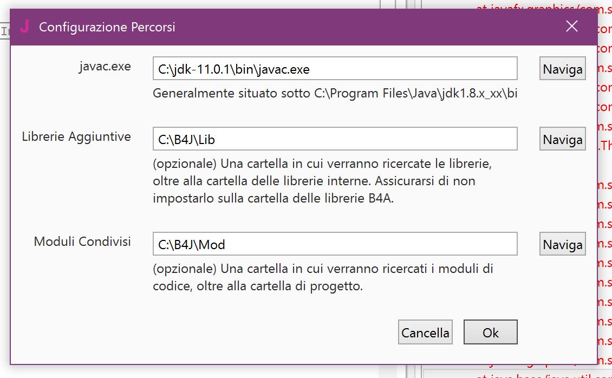The height and width of the screenshot is (378, 612).
Task: Focus the javac.exe path field
Action: (335, 69)
